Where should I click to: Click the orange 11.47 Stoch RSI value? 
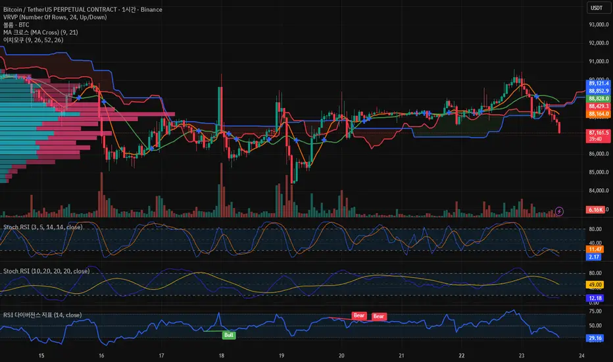point(595,249)
